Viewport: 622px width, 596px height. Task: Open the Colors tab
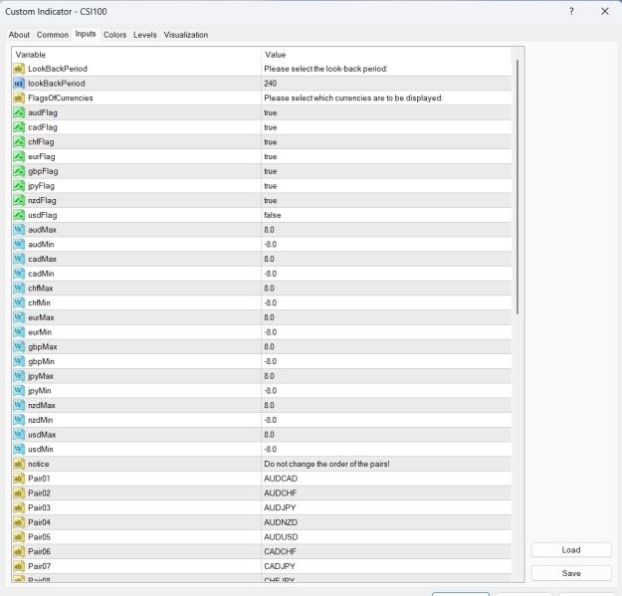(114, 35)
